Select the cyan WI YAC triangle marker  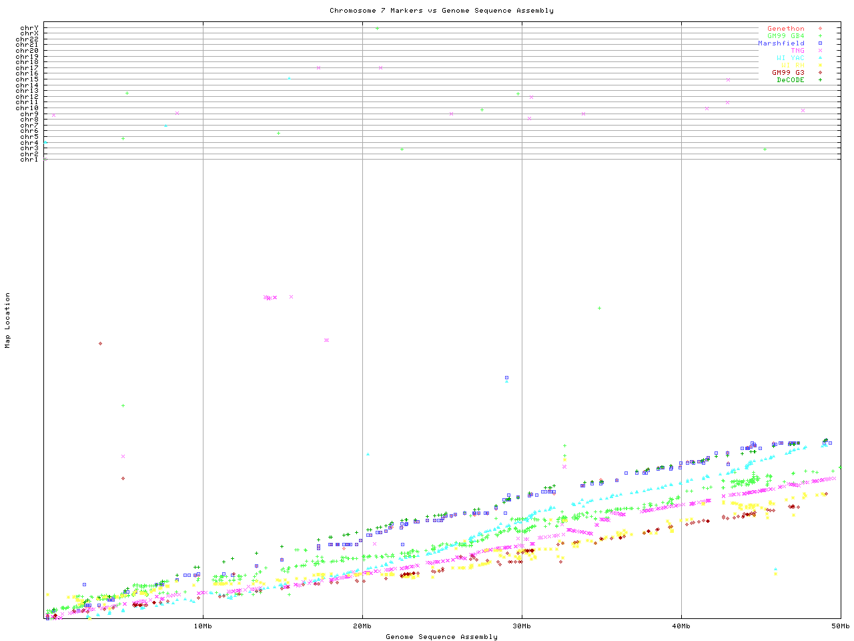tap(820, 58)
